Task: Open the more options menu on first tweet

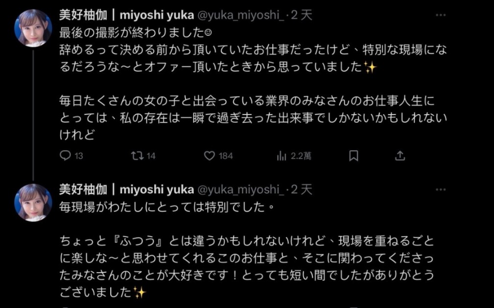Action: [441, 15]
